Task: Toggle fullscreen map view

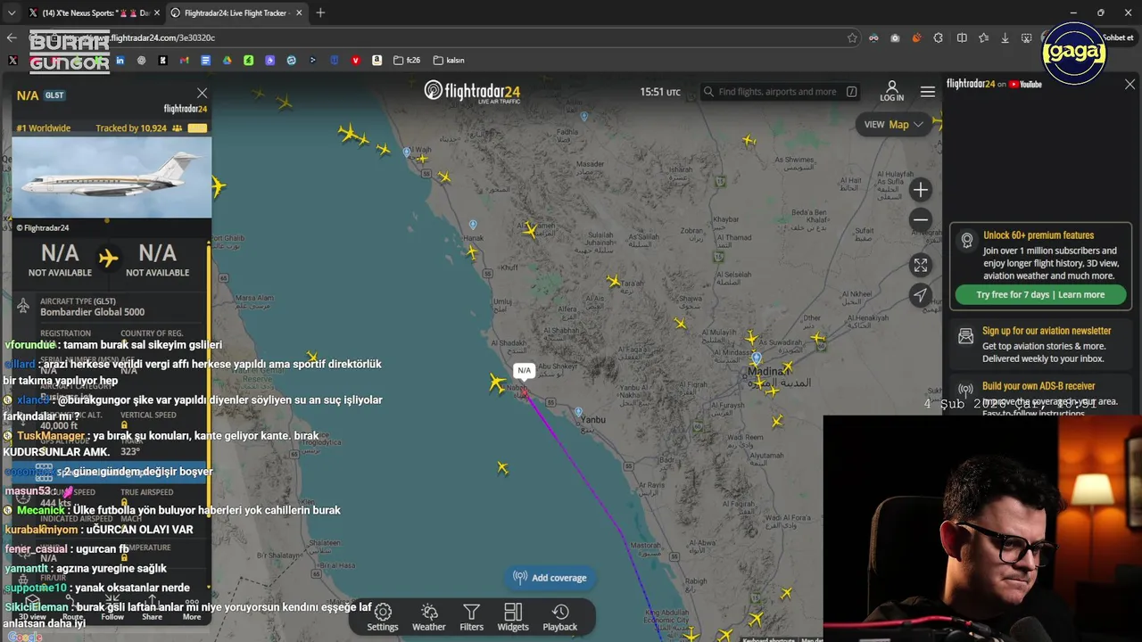Action: click(x=921, y=266)
